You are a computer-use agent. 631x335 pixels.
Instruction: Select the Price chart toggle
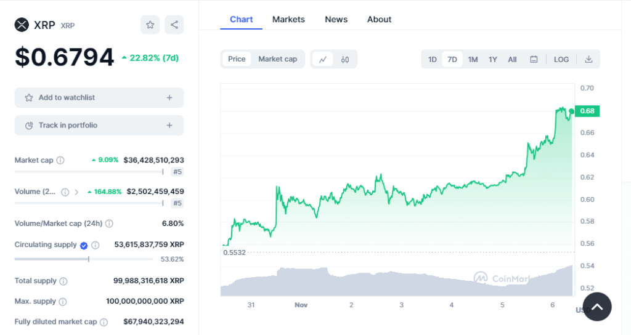click(237, 59)
